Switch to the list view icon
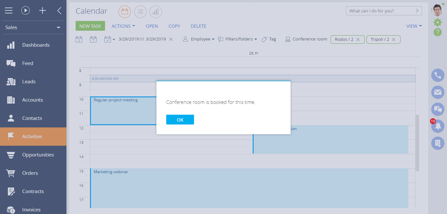 (x=140, y=12)
